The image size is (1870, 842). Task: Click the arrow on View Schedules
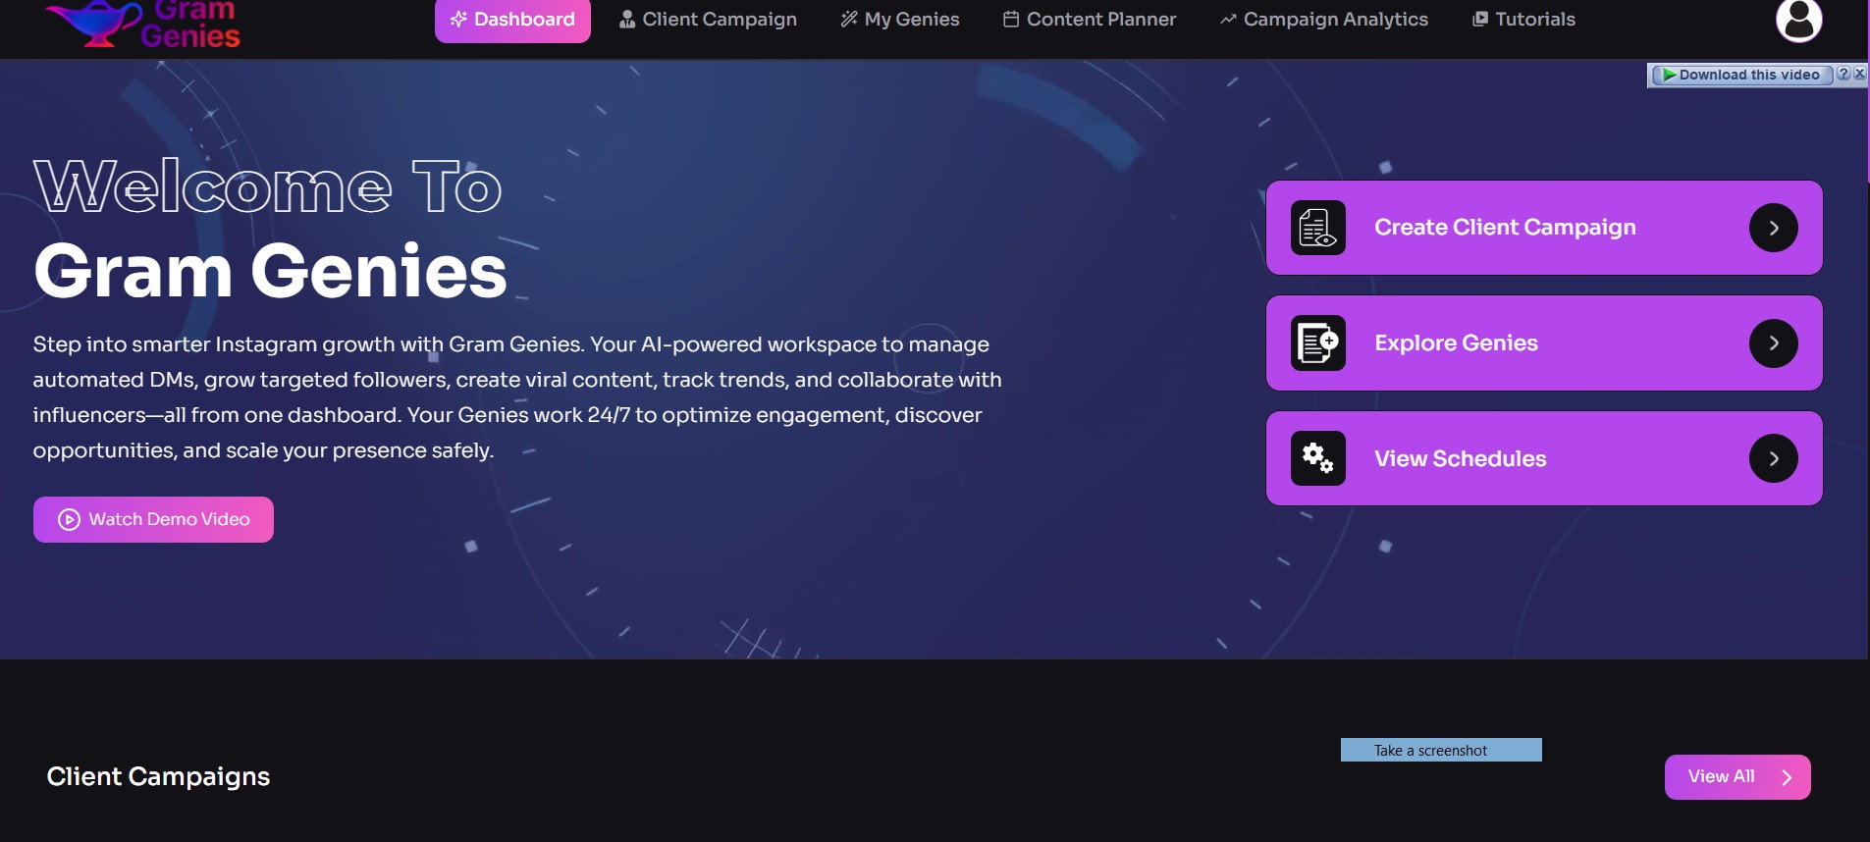1774,458
